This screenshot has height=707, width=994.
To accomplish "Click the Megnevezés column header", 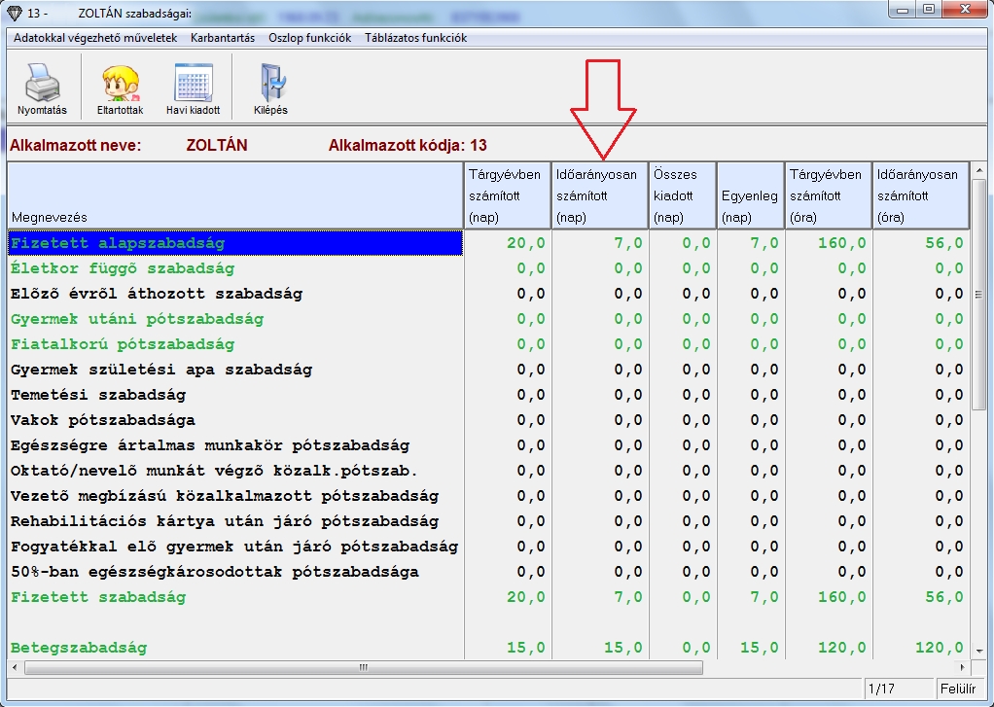I will (234, 195).
